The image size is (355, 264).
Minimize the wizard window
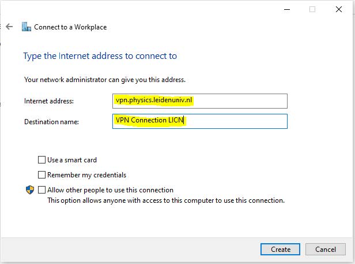click(x=287, y=9)
